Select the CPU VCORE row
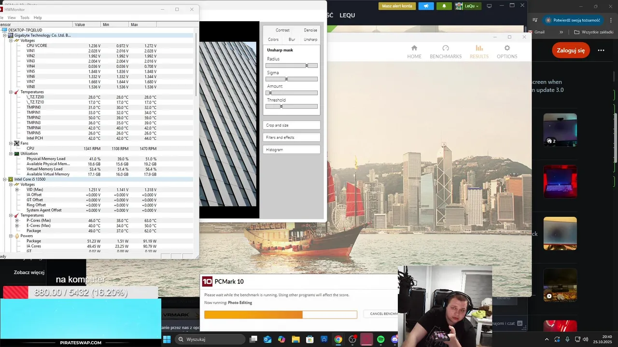618x347 pixels. coord(97,46)
